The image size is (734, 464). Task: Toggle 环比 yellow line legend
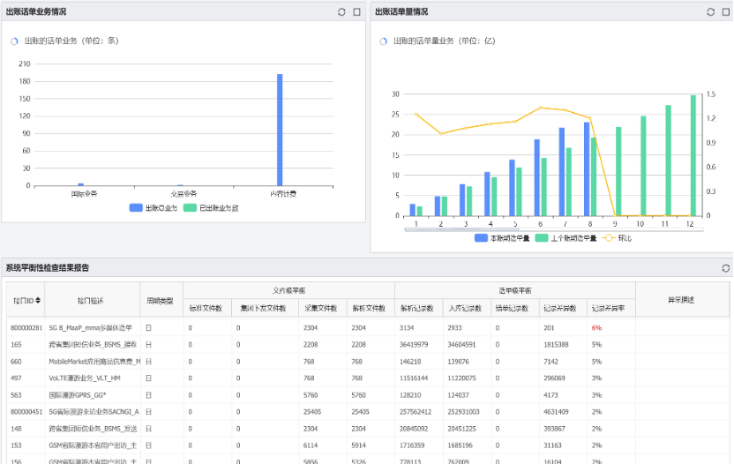[x=617, y=238]
